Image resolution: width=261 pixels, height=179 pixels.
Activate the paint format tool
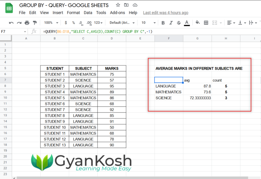coord(35,23)
